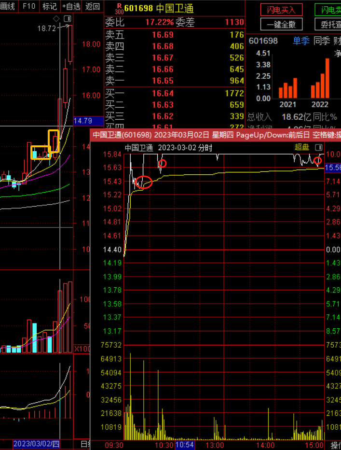Image resolution: width=341 pixels, height=450 pixels.
Task: Click the intraday window title bar 中国卫通(601698)
Action: [216, 135]
